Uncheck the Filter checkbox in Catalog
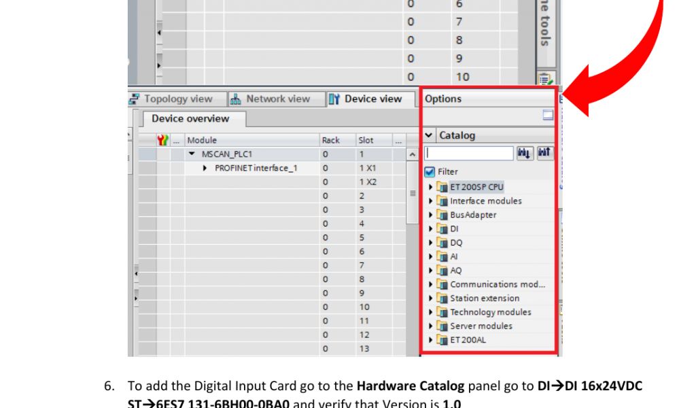 (x=430, y=172)
